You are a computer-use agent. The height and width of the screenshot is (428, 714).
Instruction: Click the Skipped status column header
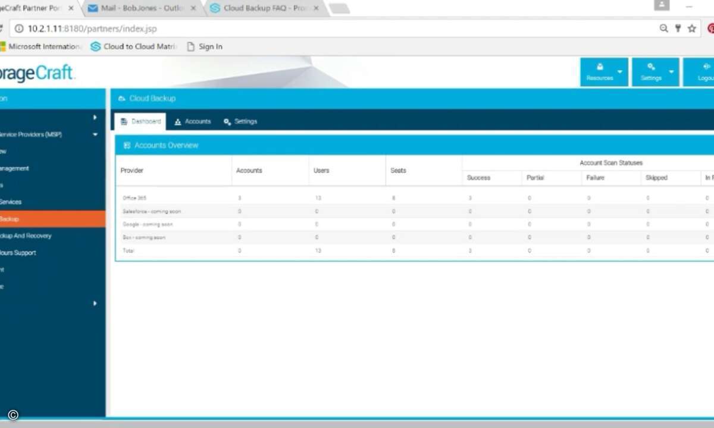[656, 178]
